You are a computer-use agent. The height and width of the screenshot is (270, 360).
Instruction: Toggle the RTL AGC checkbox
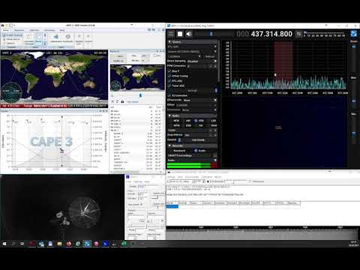(169, 81)
